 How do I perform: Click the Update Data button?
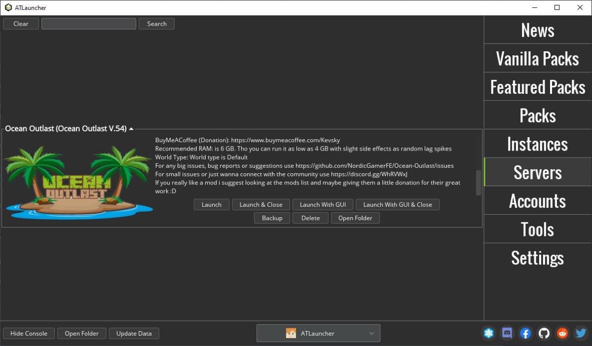pyautogui.click(x=134, y=333)
